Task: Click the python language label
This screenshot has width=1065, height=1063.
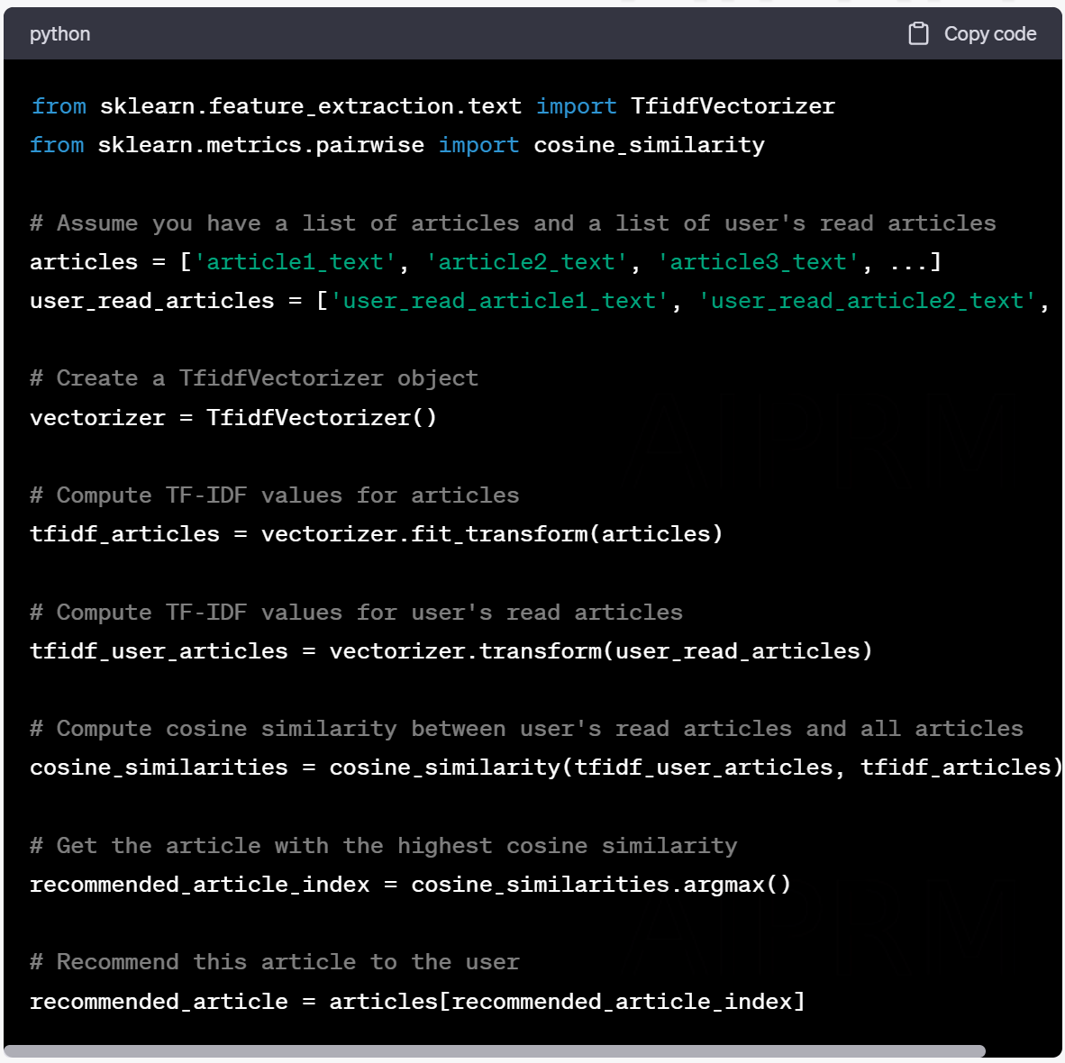Action: (x=59, y=34)
